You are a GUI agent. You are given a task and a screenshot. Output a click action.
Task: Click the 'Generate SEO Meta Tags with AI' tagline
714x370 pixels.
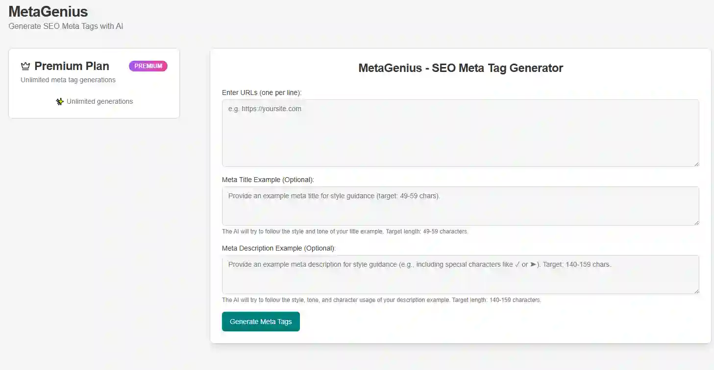pos(65,26)
